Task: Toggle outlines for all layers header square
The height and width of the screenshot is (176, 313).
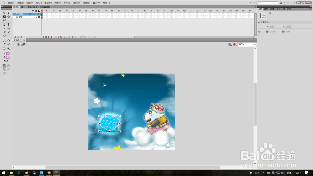Action: [39, 11]
